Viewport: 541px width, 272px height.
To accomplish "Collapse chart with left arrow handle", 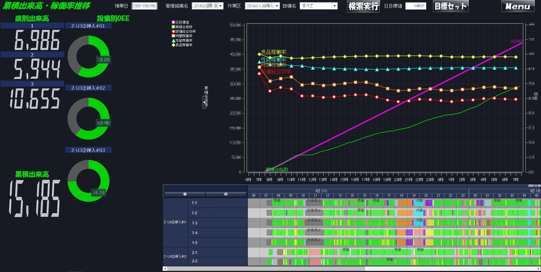I will coord(204,102).
